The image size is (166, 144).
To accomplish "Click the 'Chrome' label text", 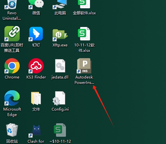I will coord(12,77).
